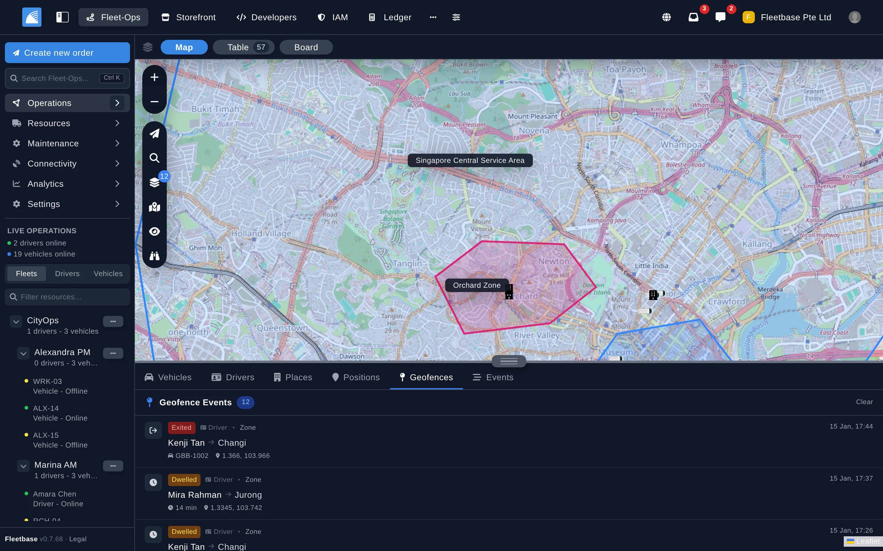Select the Vehicles resource filter

108,274
